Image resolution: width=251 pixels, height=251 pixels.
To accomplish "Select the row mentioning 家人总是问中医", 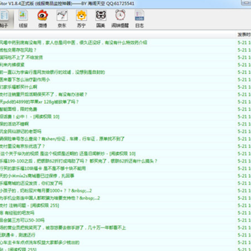I will (125, 43).
